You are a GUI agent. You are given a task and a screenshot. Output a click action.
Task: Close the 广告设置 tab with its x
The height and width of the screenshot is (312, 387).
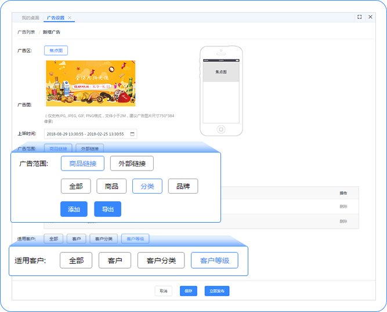click(x=70, y=18)
